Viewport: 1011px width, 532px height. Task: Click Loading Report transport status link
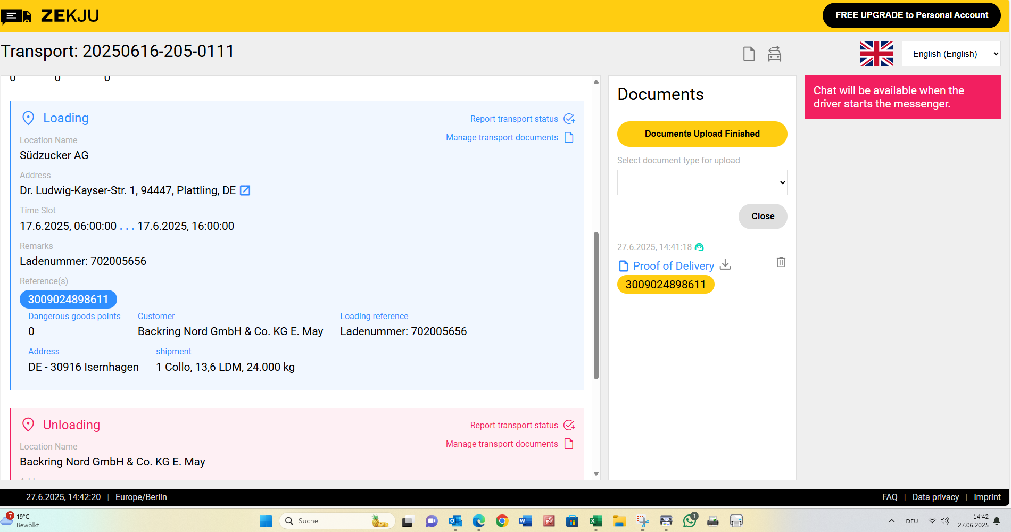point(514,119)
